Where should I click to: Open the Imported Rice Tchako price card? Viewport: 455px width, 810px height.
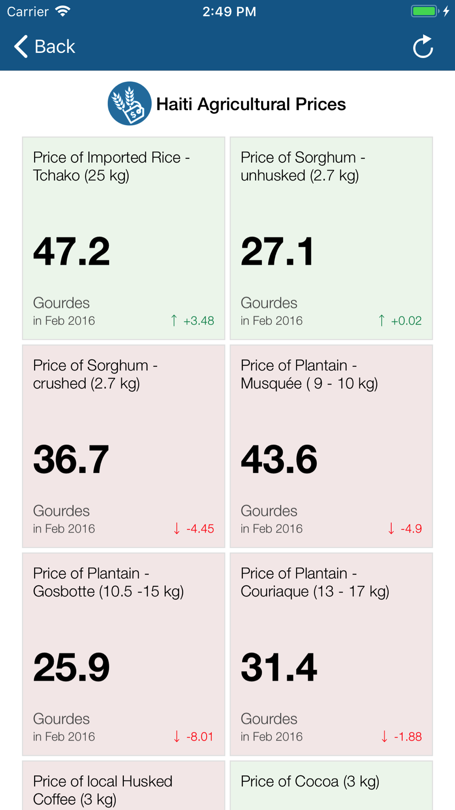(124, 238)
